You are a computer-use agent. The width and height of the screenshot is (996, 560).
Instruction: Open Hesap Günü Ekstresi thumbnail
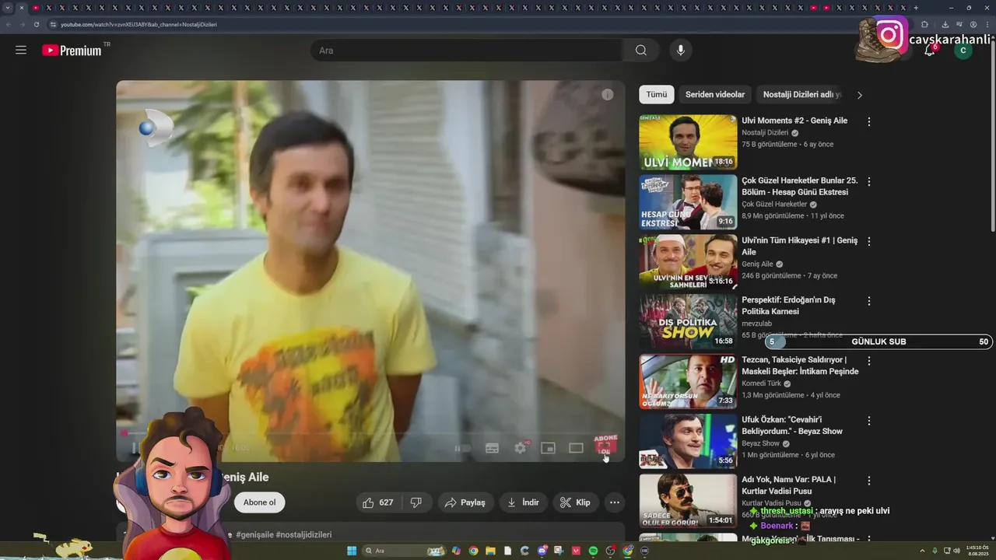[688, 202]
